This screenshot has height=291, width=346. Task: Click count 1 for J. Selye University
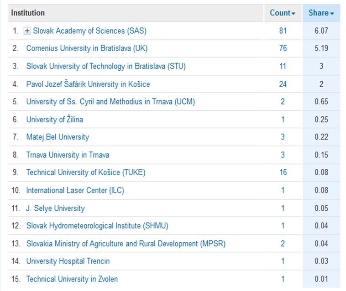click(283, 208)
